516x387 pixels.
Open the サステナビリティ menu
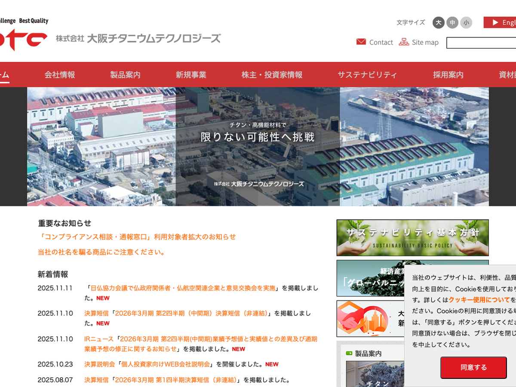[367, 75]
